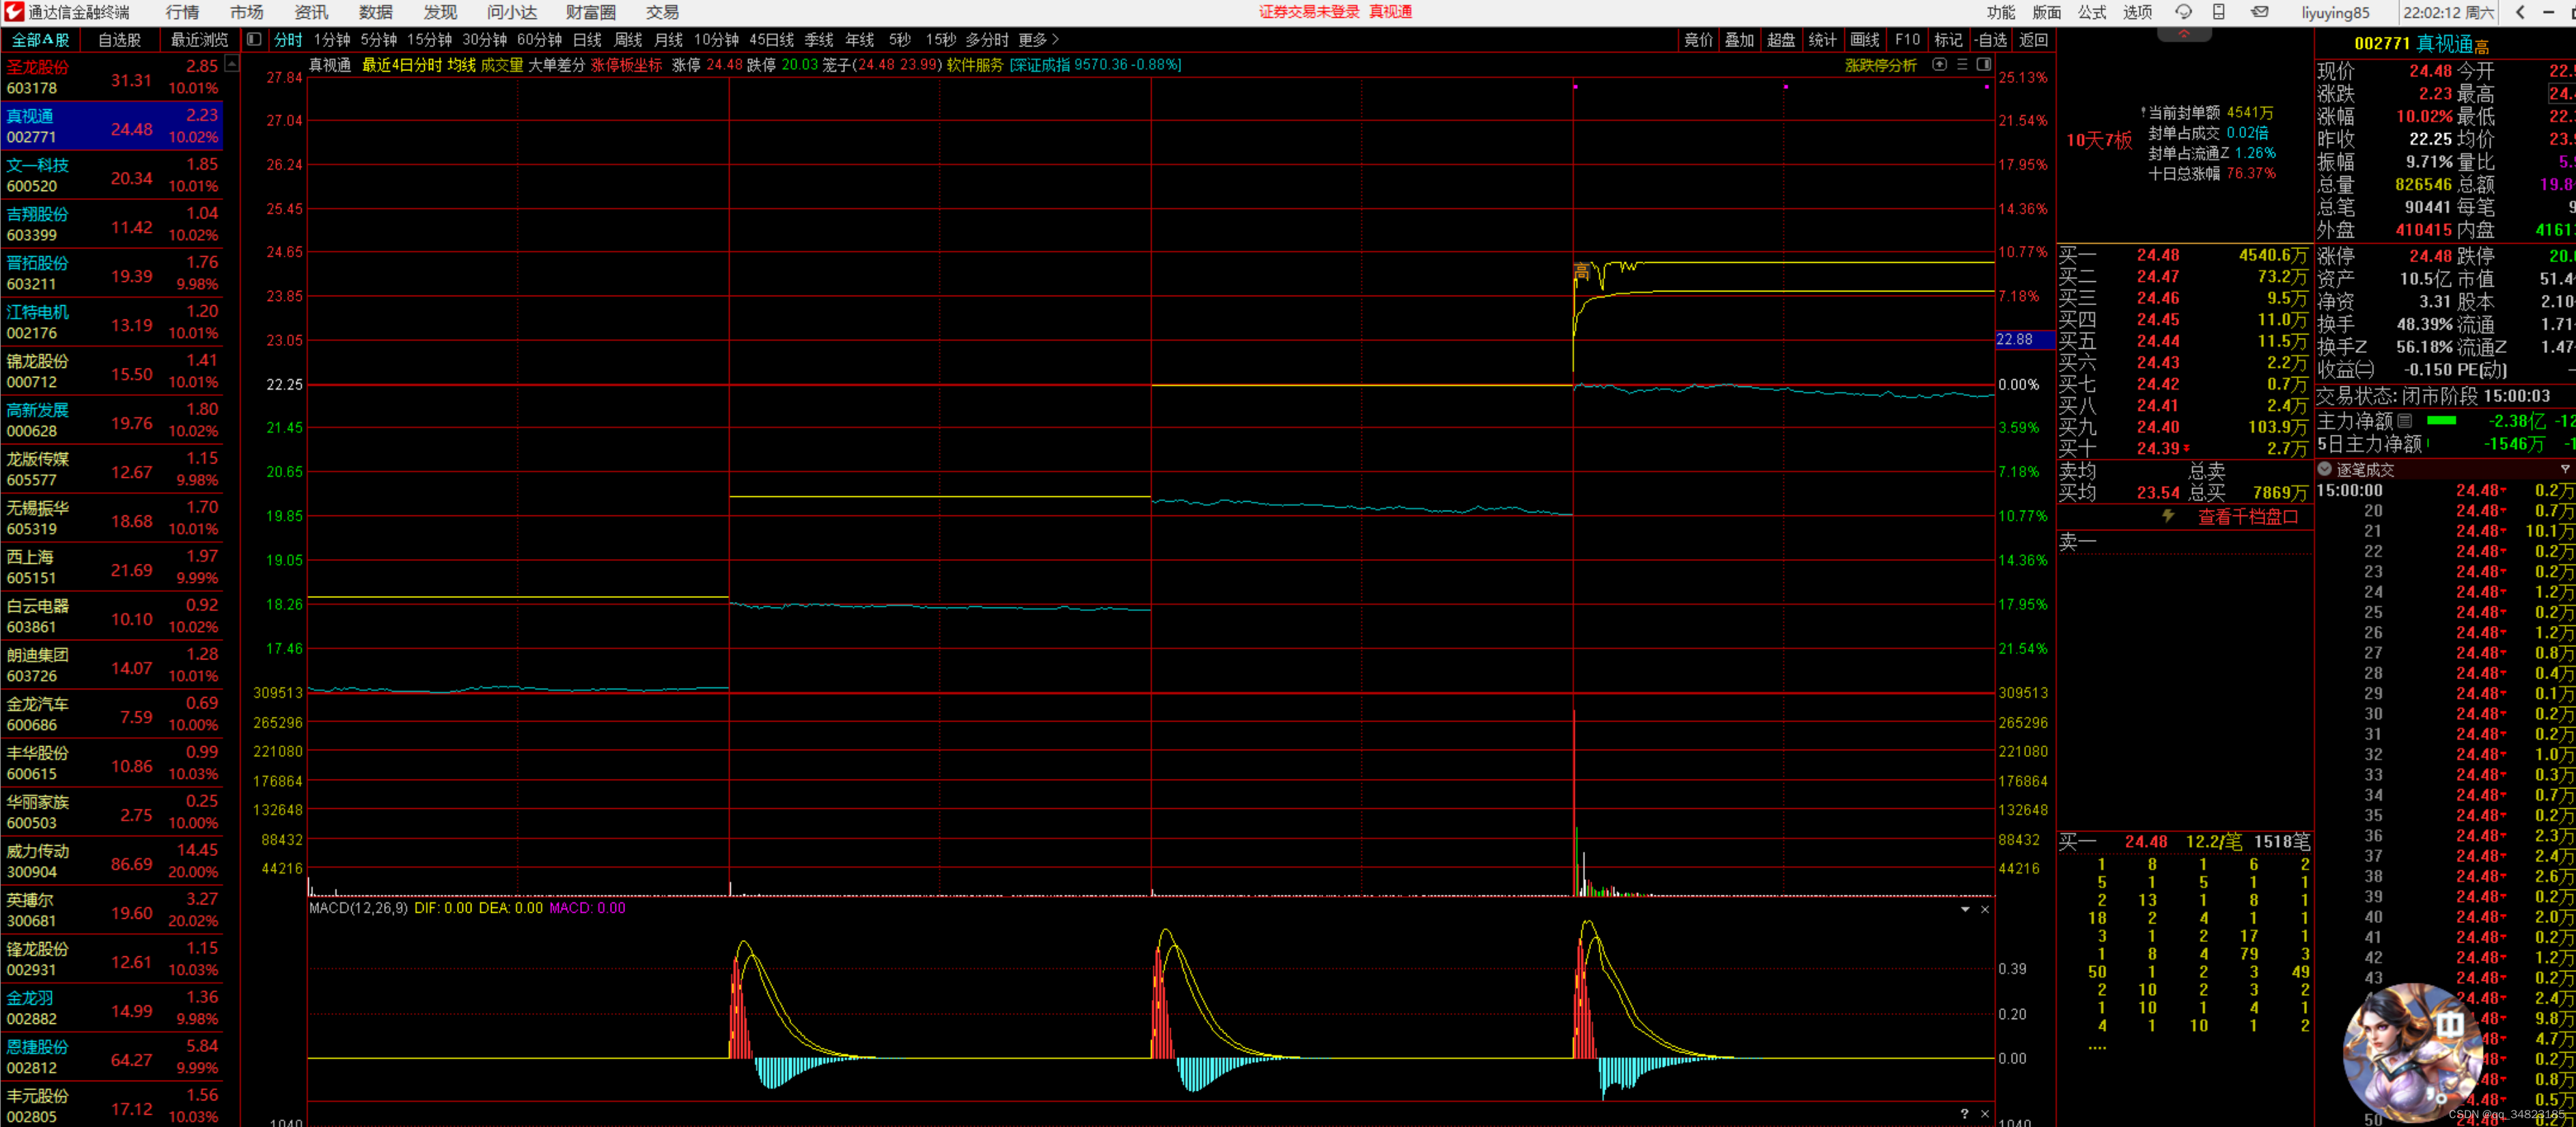Click the TongDaXin red logo icon

click(13, 12)
